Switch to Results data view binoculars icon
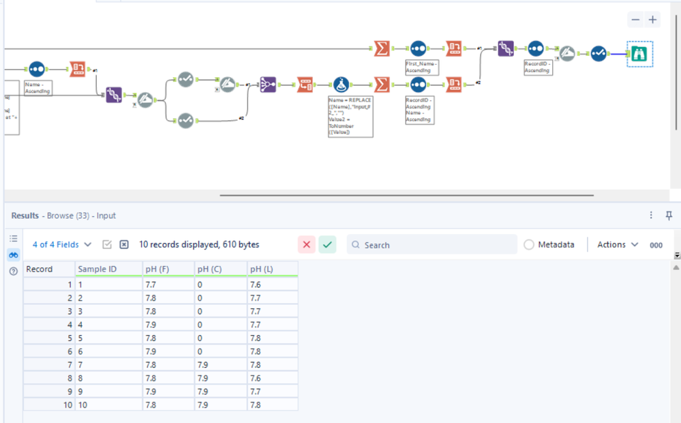This screenshot has height=423, width=681. coord(14,254)
